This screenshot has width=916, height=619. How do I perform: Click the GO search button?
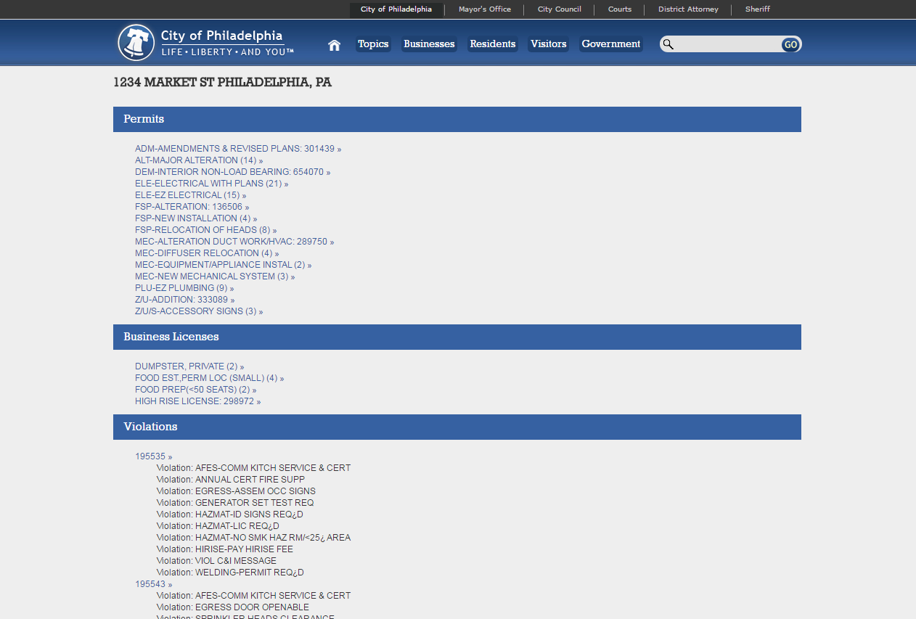point(790,45)
